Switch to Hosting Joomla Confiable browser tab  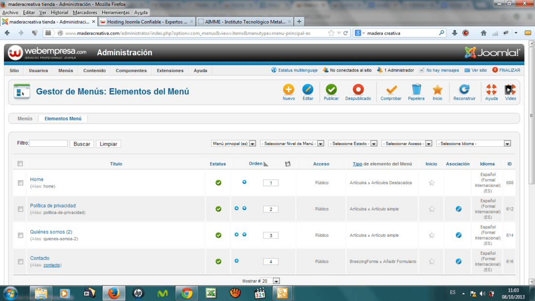pyautogui.click(x=147, y=21)
